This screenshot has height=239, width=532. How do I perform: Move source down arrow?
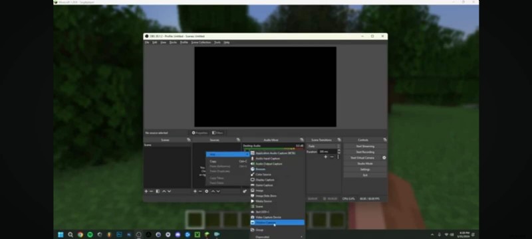pyautogui.click(x=218, y=191)
